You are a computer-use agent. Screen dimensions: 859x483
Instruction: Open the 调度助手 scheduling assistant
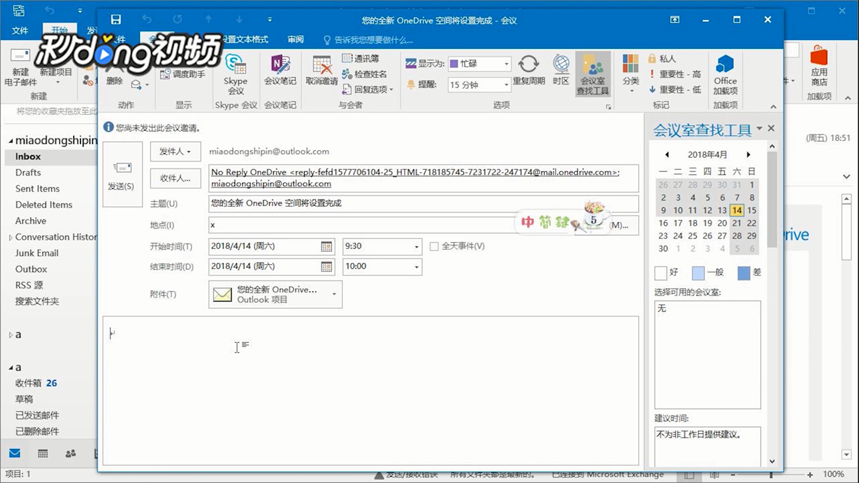click(x=182, y=74)
